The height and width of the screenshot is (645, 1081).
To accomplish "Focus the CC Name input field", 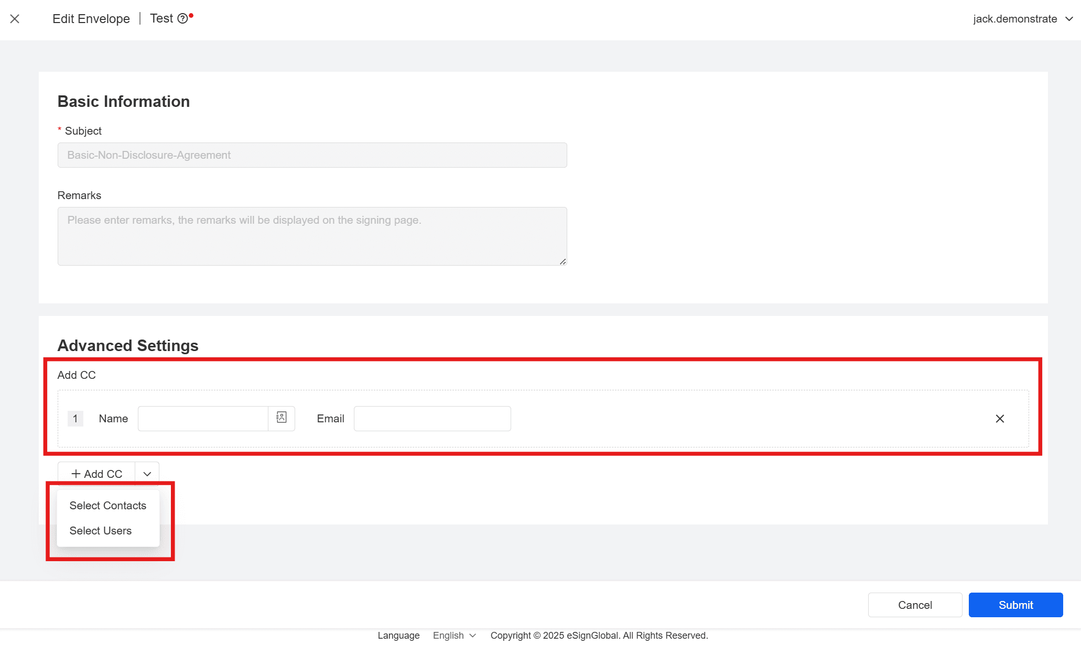I will [x=203, y=419].
